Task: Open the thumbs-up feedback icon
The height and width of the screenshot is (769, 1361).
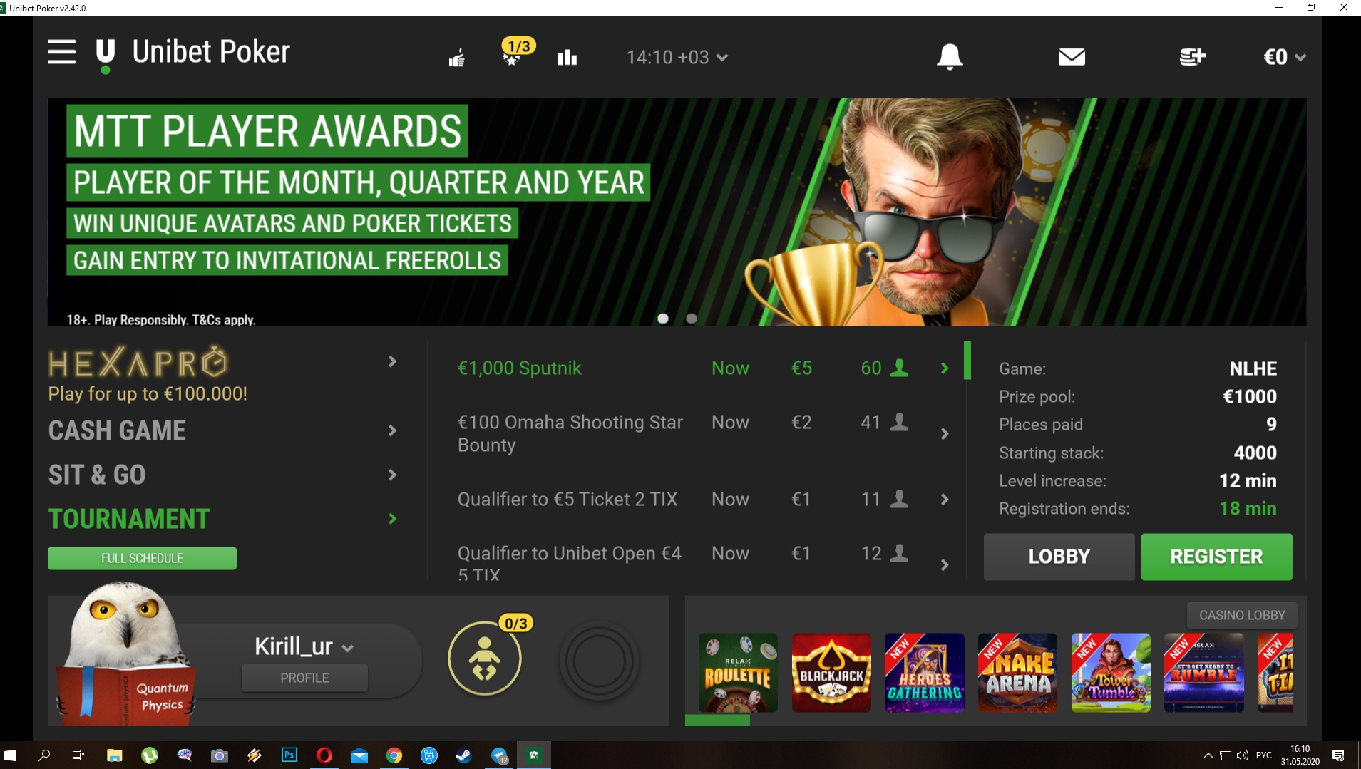Action: 457,58
